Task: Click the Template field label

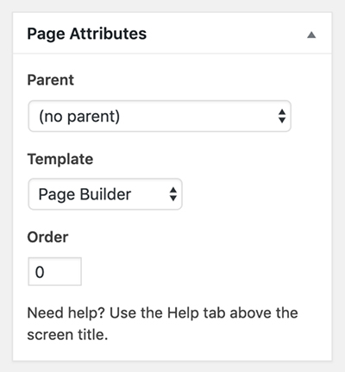Action: pyautogui.click(x=60, y=159)
